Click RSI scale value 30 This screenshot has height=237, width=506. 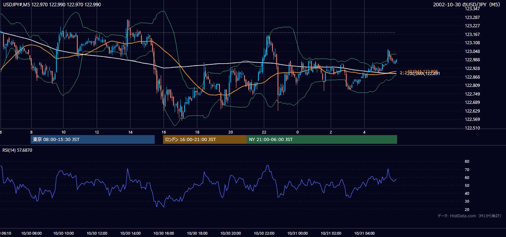click(x=467, y=201)
